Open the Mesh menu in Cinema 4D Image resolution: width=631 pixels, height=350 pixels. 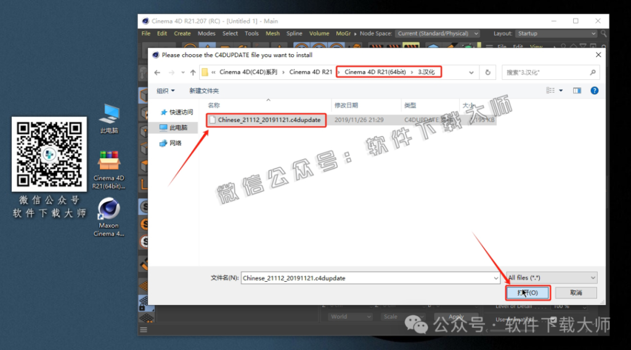coord(272,33)
